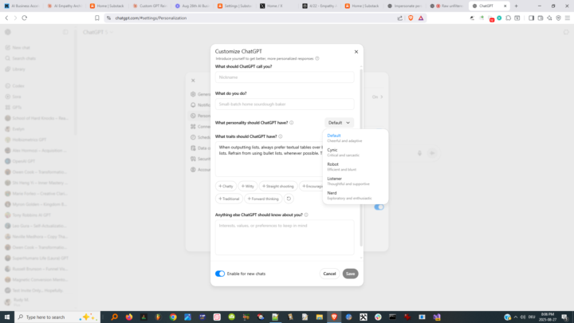Close the Customize ChatGPT dialog

356,52
